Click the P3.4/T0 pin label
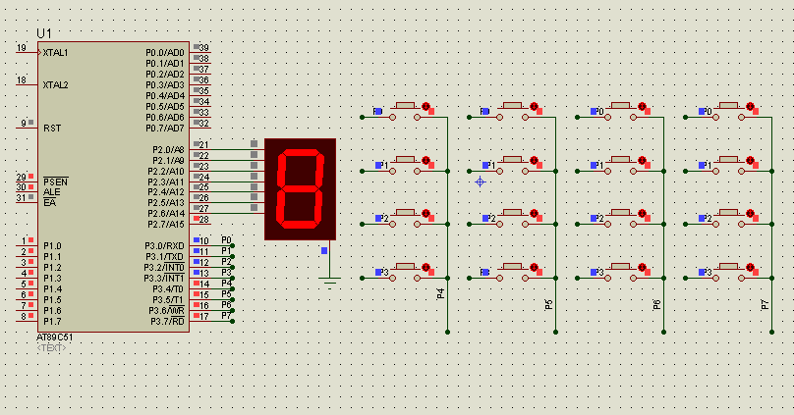 click(x=168, y=289)
